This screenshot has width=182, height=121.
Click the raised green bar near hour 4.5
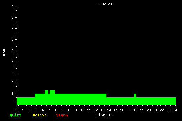coord(47,92)
